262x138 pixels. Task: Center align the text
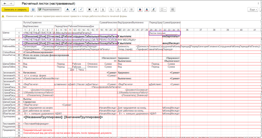click(118, 9)
